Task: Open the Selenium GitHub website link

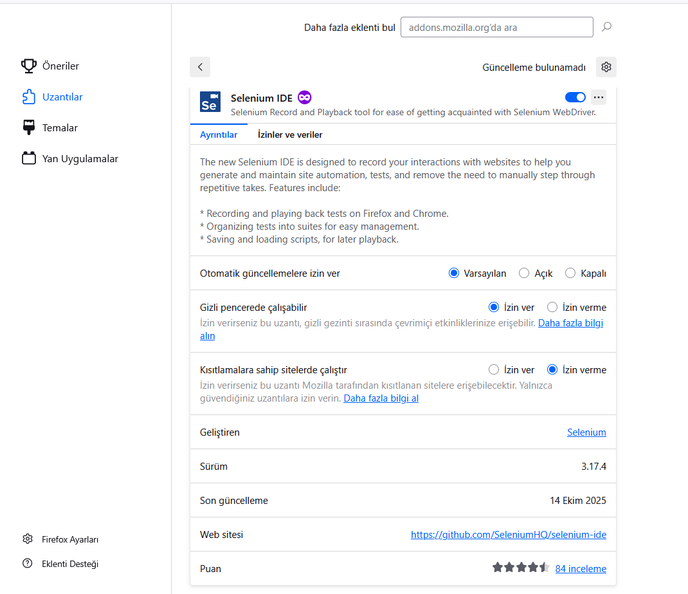Action: click(x=508, y=535)
